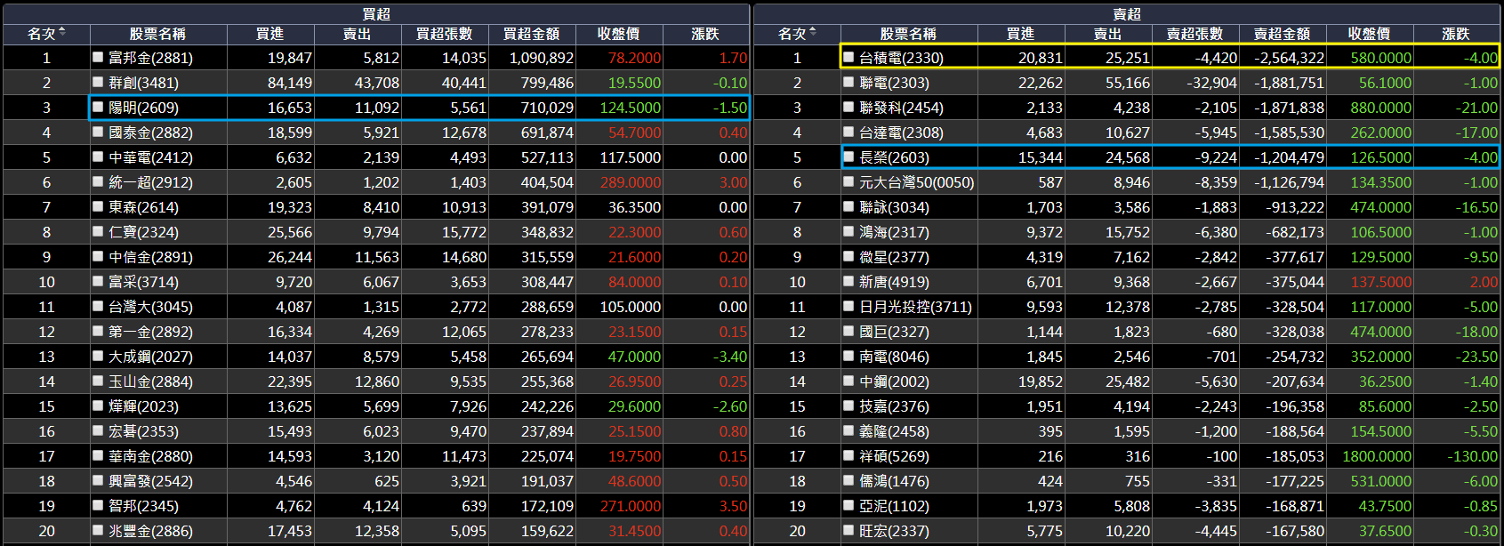The height and width of the screenshot is (546, 1504).
Task: Open stock 新唐(4919)
Action: point(894,282)
